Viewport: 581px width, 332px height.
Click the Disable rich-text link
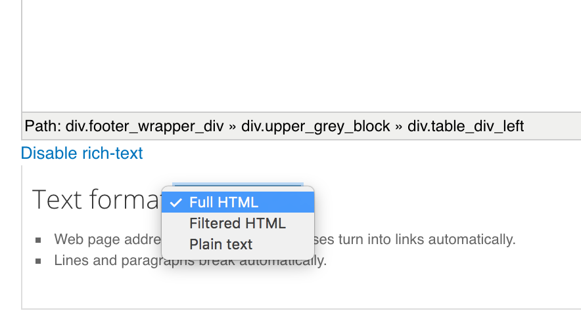(81, 153)
